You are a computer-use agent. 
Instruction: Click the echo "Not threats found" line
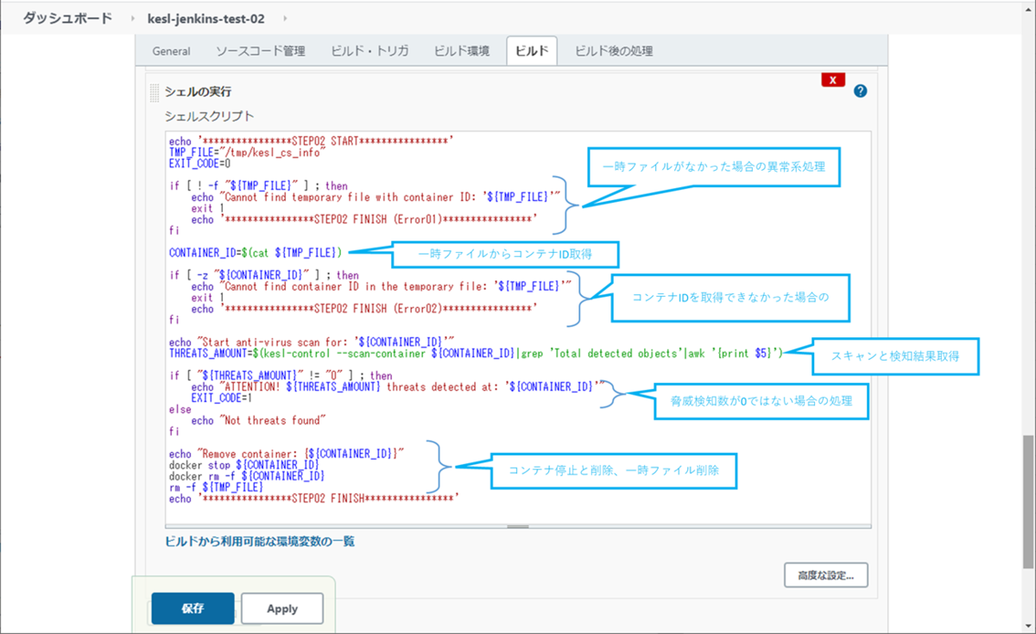(257, 420)
